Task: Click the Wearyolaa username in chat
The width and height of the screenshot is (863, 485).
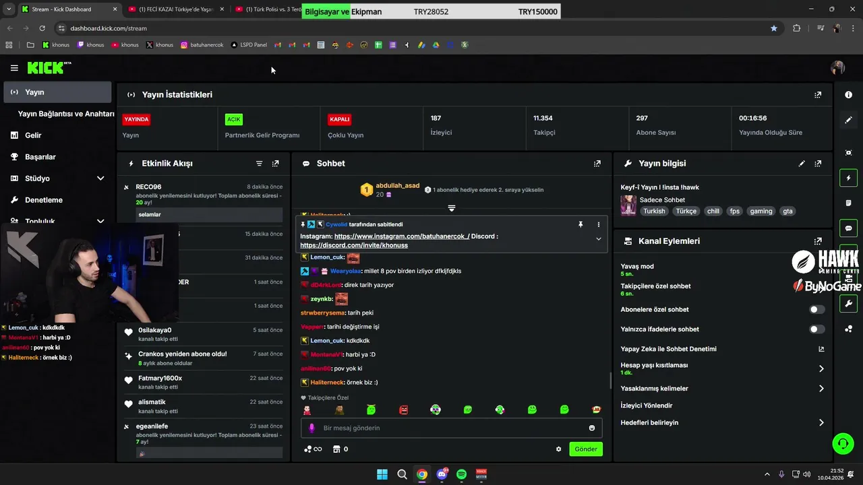Action: [345, 271]
